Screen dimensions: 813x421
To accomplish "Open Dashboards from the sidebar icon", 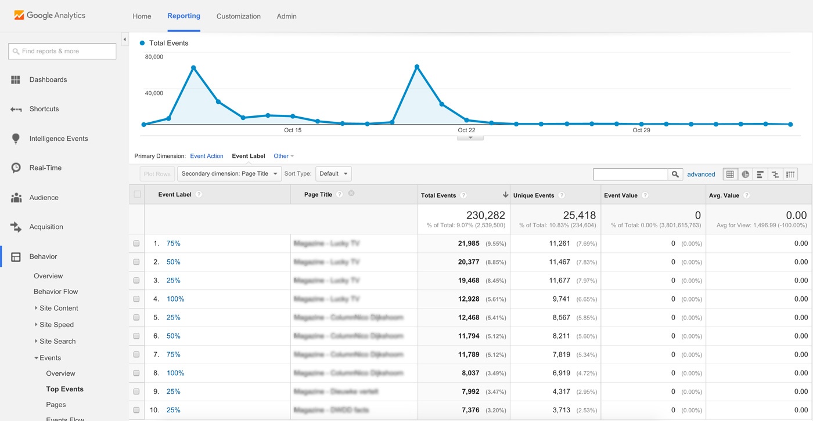I will (16, 80).
